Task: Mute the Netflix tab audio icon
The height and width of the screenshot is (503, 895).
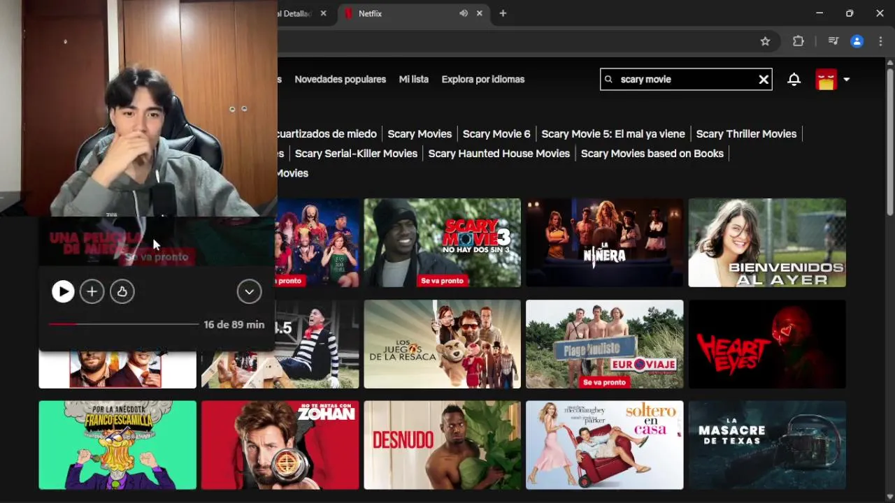Action: (x=463, y=13)
